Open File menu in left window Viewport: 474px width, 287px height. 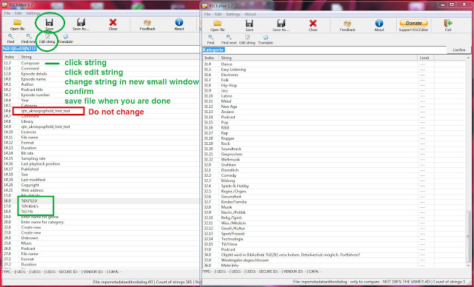tap(7, 13)
